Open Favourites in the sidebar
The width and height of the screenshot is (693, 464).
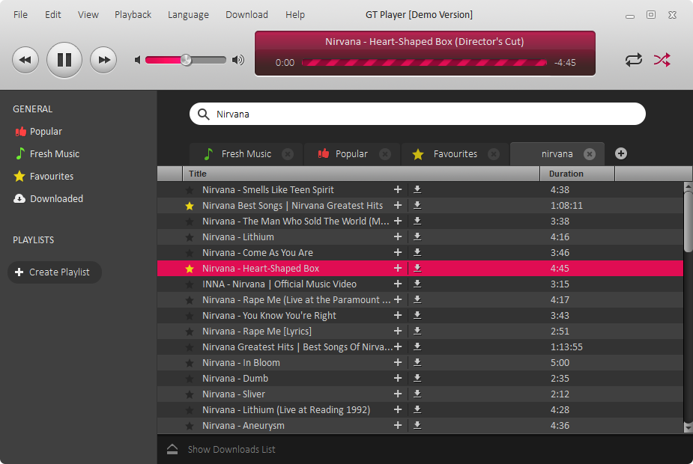tap(43, 177)
